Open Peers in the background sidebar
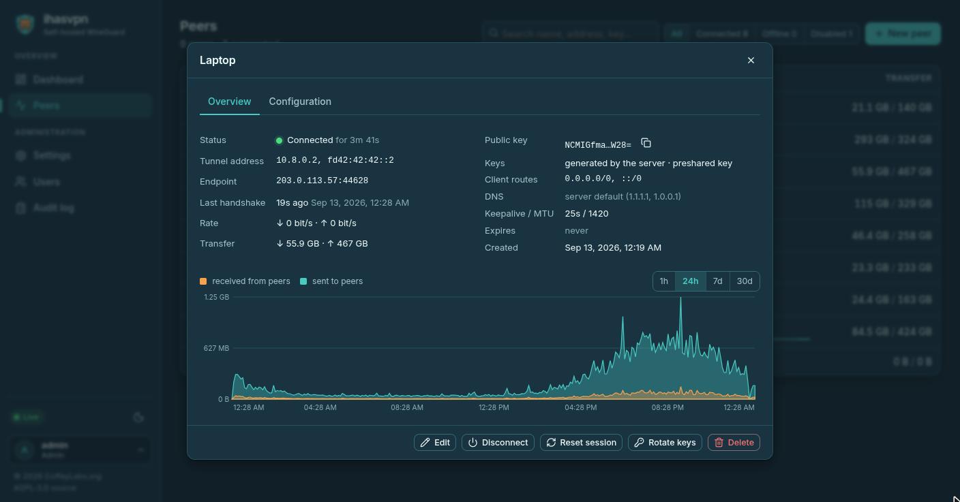 coord(80,106)
